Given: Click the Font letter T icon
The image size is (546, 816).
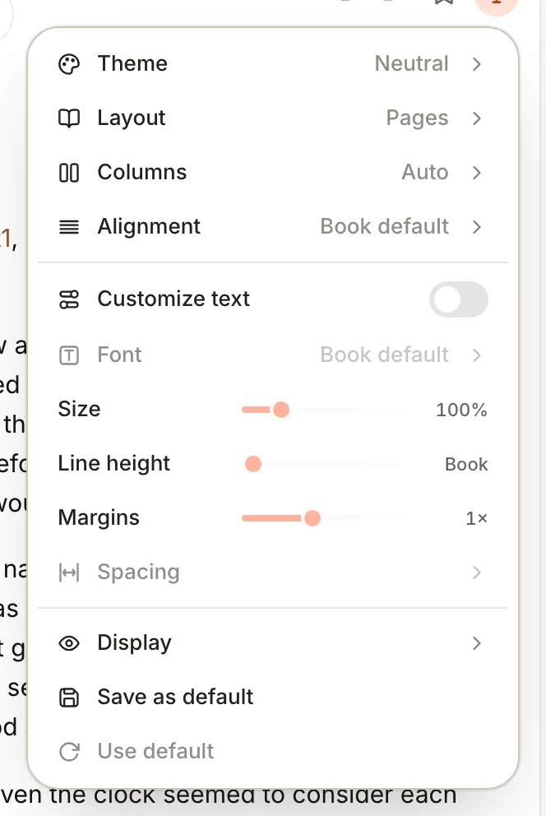Looking at the screenshot, I should point(69,355).
